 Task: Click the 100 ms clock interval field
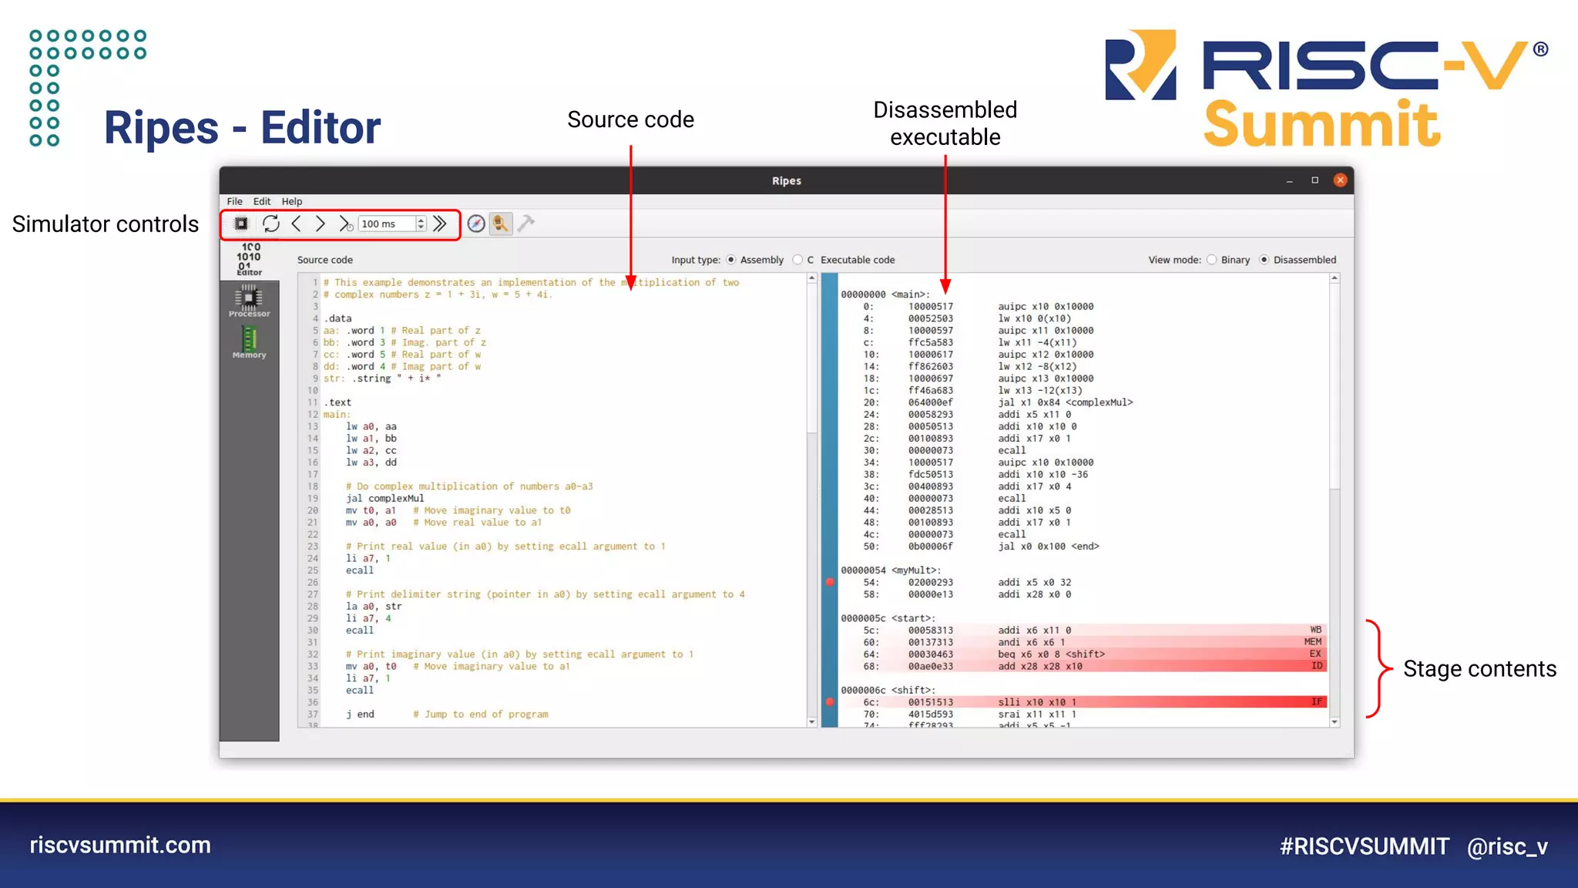(387, 224)
